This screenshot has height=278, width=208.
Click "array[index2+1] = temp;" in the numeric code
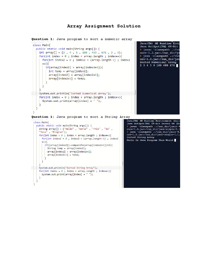pos(67,78)
